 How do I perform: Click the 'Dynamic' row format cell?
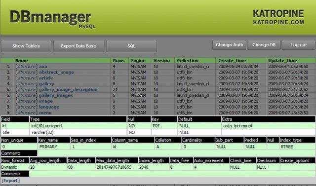point(15,167)
